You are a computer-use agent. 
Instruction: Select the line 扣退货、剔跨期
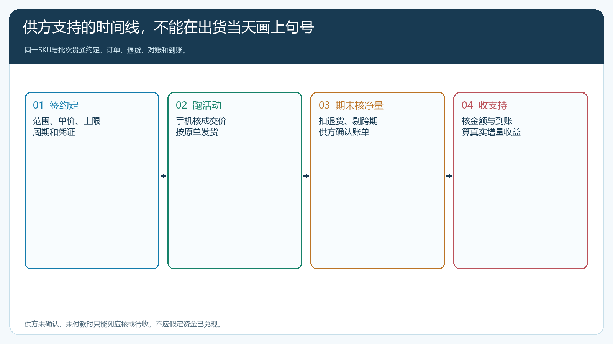point(348,121)
